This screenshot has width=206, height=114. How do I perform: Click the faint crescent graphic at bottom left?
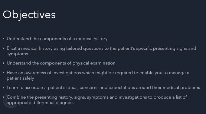click(9, 102)
